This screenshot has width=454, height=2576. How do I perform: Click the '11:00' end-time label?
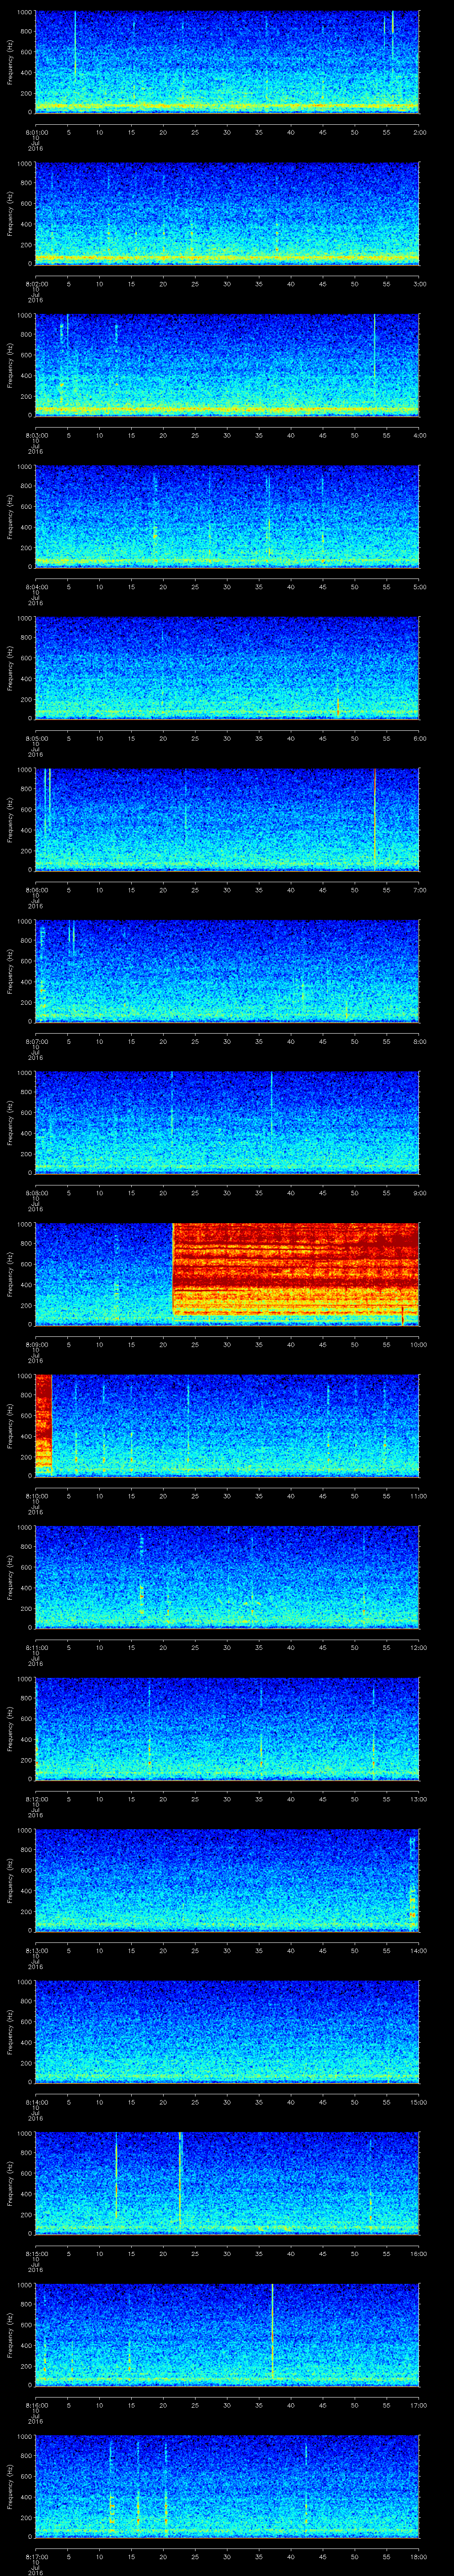[x=418, y=1495]
